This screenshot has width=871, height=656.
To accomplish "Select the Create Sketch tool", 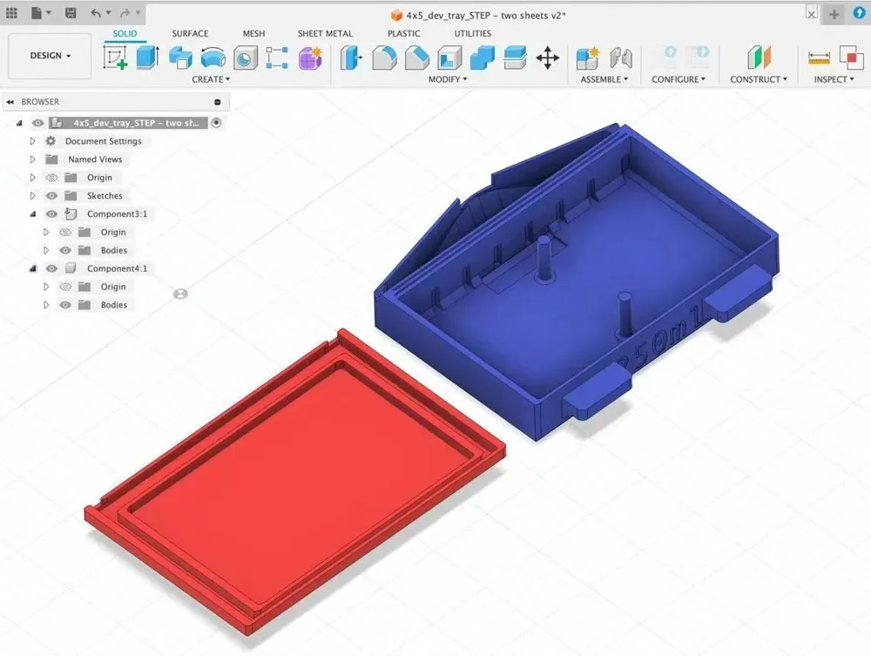I will [116, 57].
